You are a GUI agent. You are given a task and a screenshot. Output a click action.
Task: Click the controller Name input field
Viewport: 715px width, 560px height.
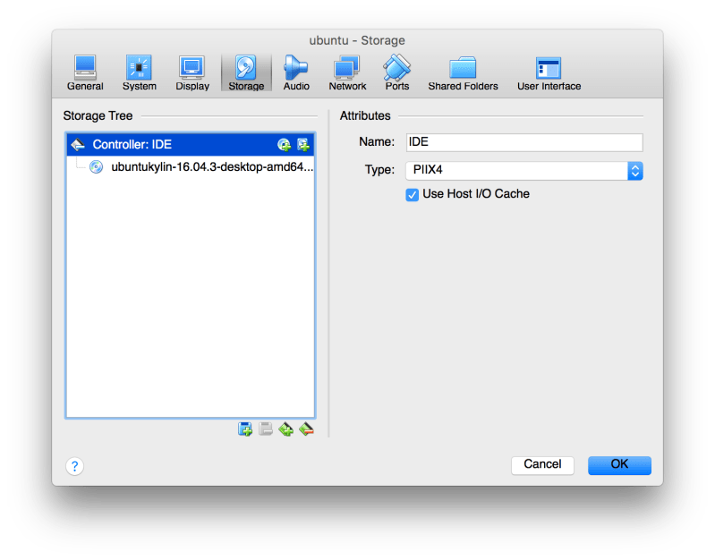tap(524, 142)
